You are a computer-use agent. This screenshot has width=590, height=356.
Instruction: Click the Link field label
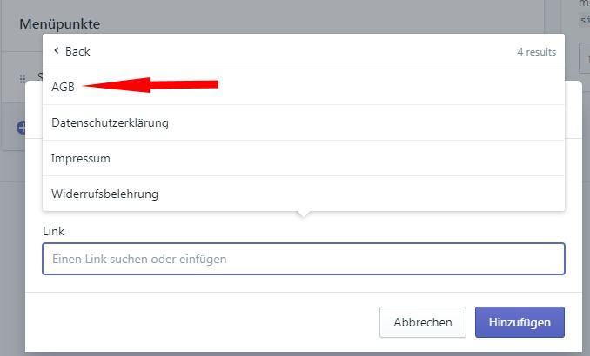pos(53,231)
